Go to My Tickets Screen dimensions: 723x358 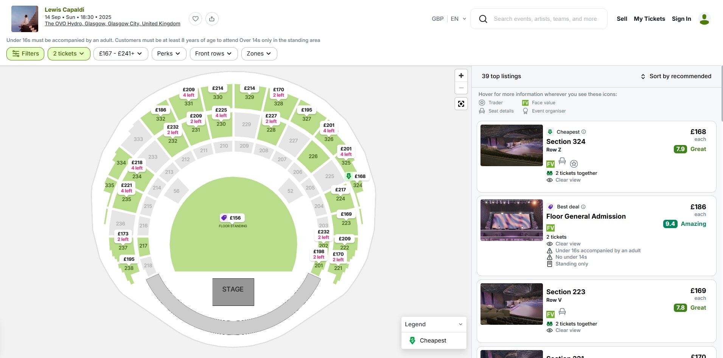tap(649, 19)
